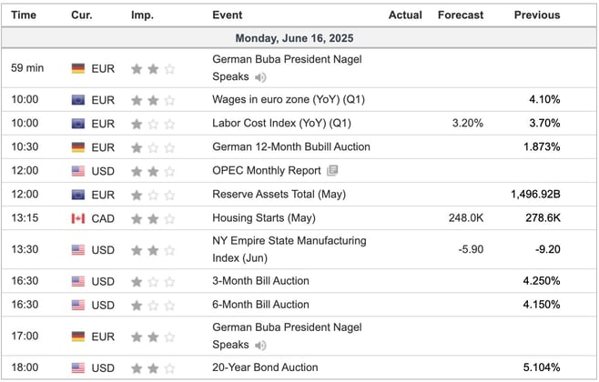Click the US flag in the 6-Month Bill Auction row

[x=78, y=305]
